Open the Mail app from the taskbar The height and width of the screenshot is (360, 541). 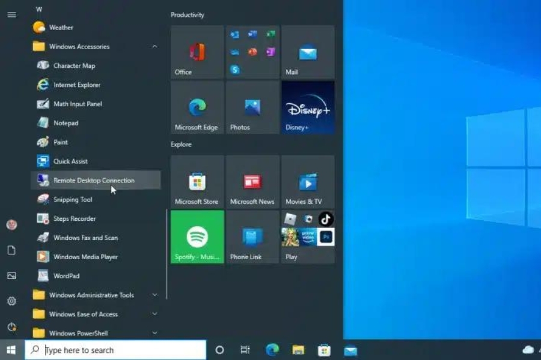(x=350, y=350)
